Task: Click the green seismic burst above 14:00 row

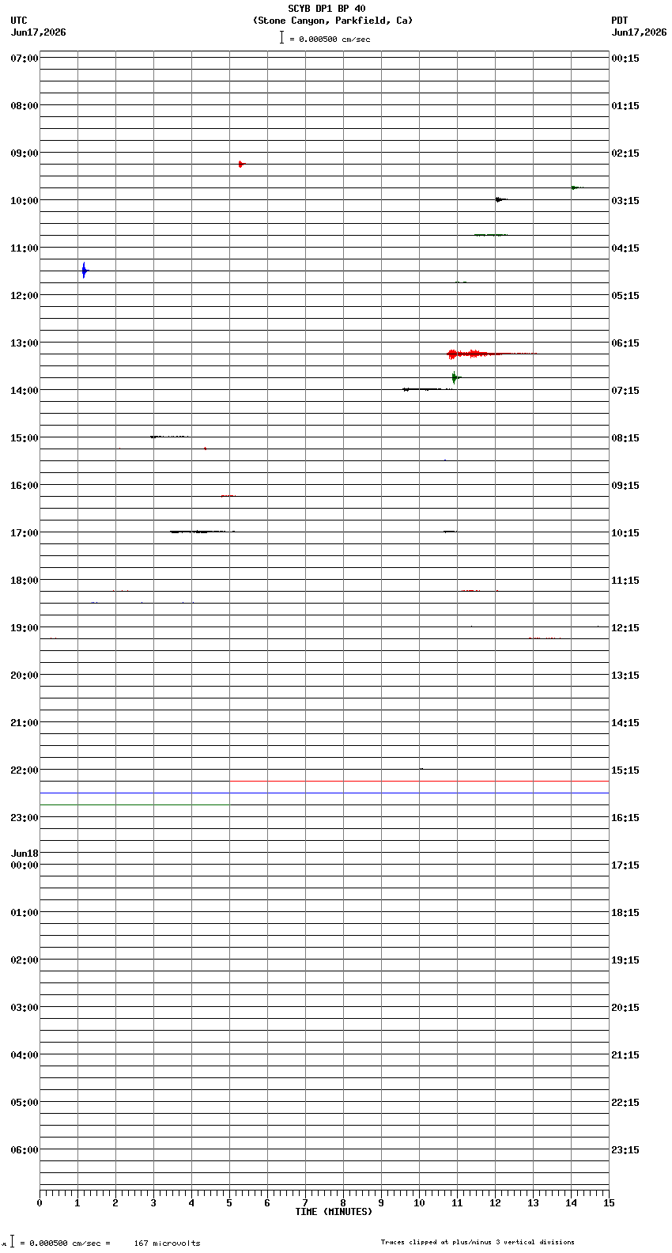Action: (x=455, y=377)
